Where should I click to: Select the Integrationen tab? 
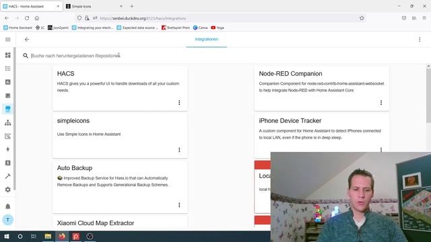coord(207,40)
